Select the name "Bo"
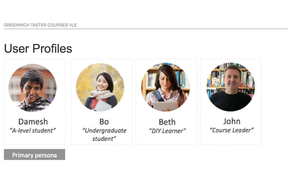Viewport: 291px width, 186px height. coord(104,122)
